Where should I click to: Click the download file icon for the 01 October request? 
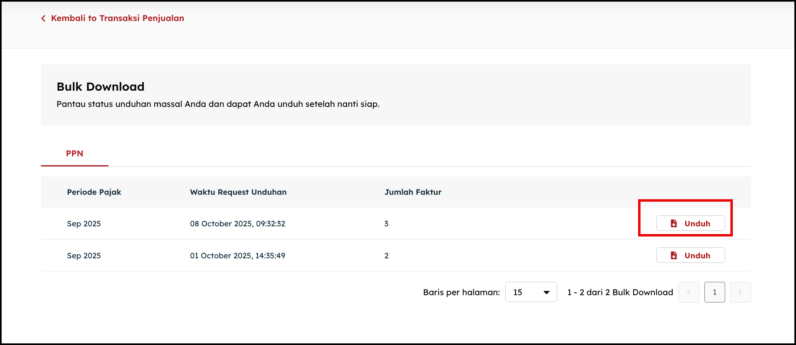click(x=674, y=256)
